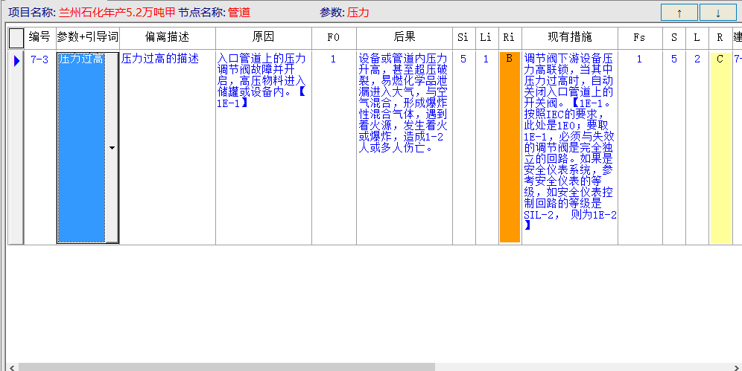This screenshot has height=371, width=742.
Task: Click node name value 管道
Action: (x=239, y=13)
